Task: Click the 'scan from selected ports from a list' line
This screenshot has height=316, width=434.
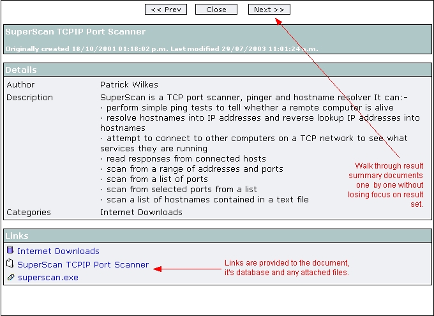Action: point(179,190)
